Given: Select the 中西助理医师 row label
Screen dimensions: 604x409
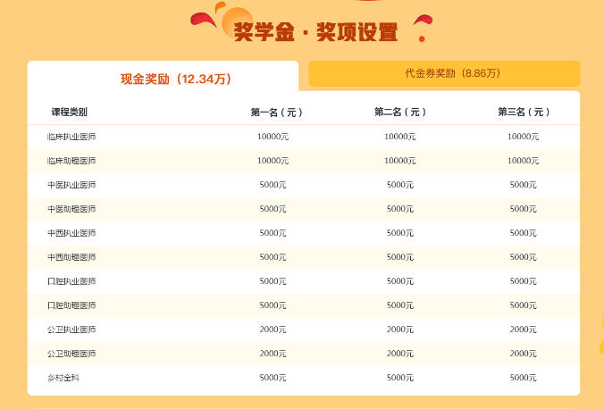Looking at the screenshot, I should click(x=71, y=257).
